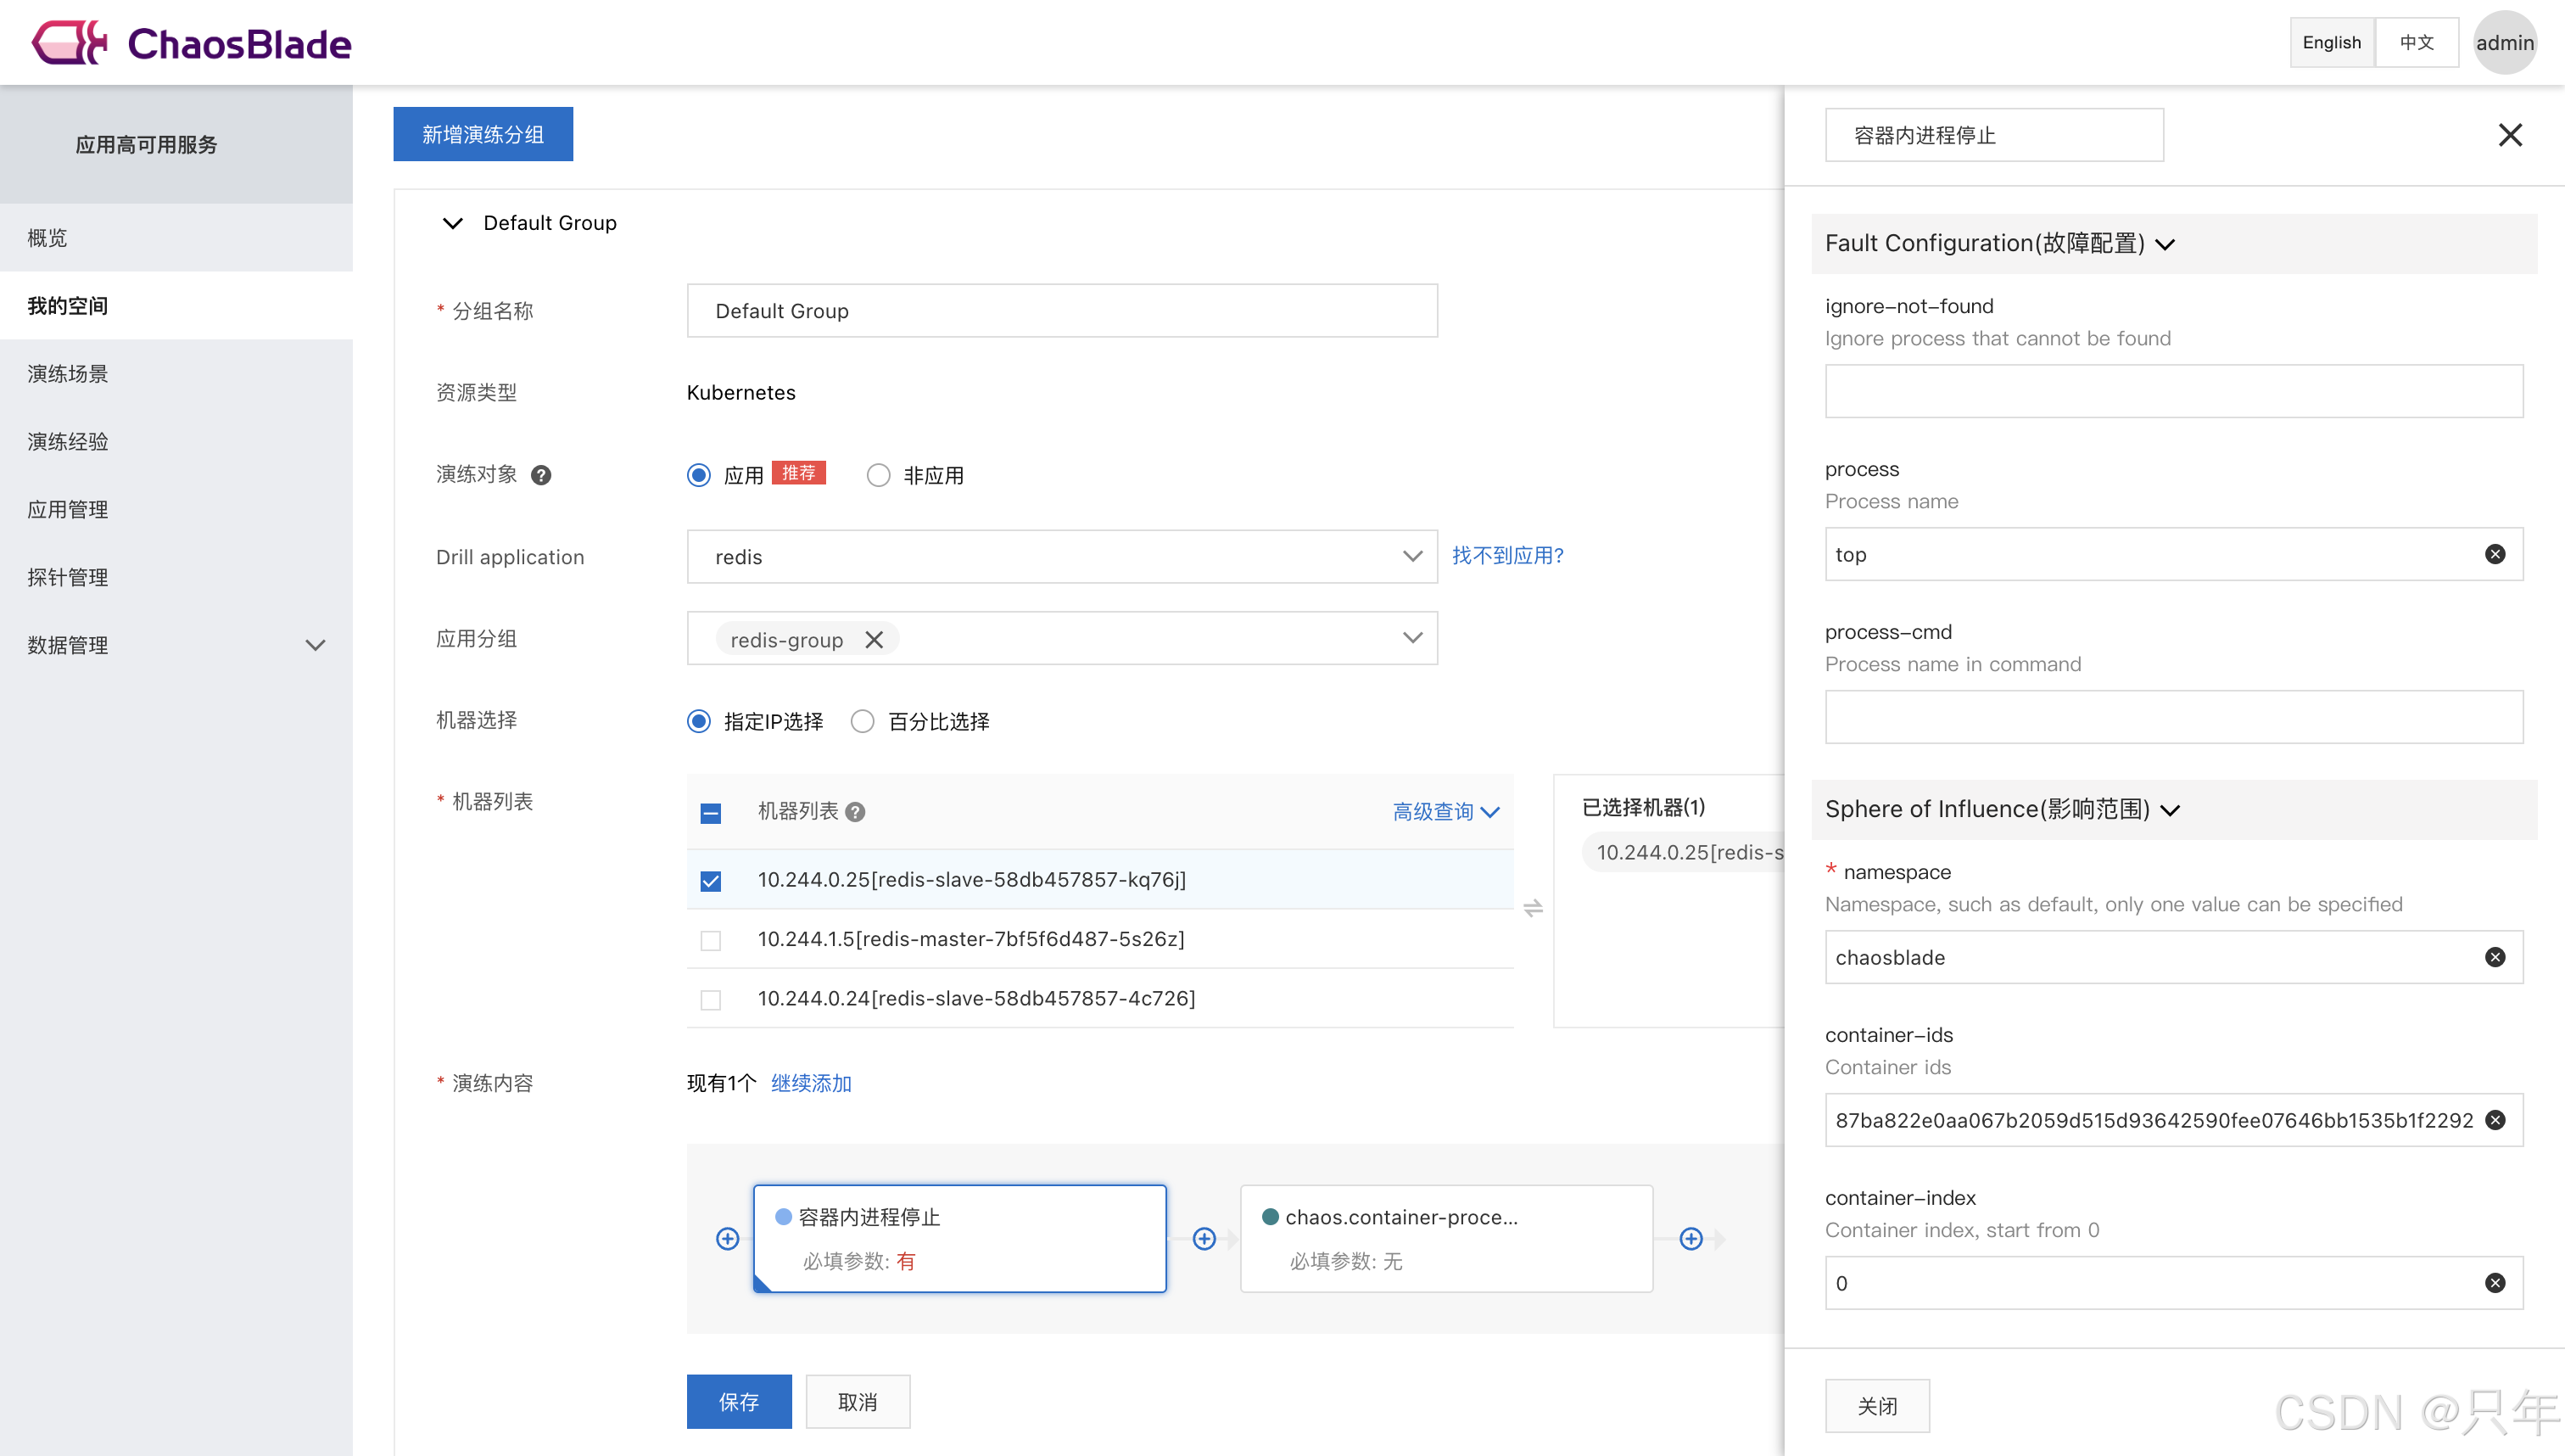The height and width of the screenshot is (1456, 2565).
Task: Select the 非应用 radio option
Action: (879, 475)
